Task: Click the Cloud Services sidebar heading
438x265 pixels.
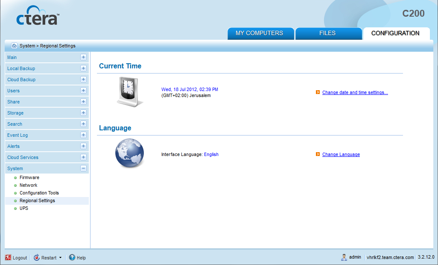Action: 23,157
